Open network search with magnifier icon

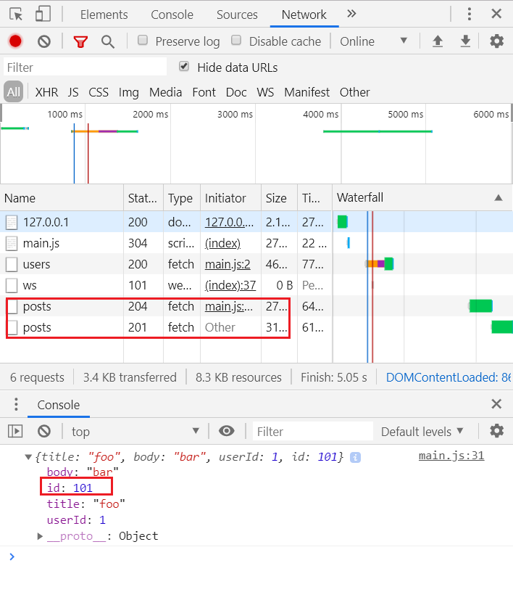108,41
